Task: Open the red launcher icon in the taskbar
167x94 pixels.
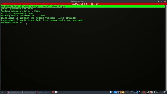Action: (53, 92)
